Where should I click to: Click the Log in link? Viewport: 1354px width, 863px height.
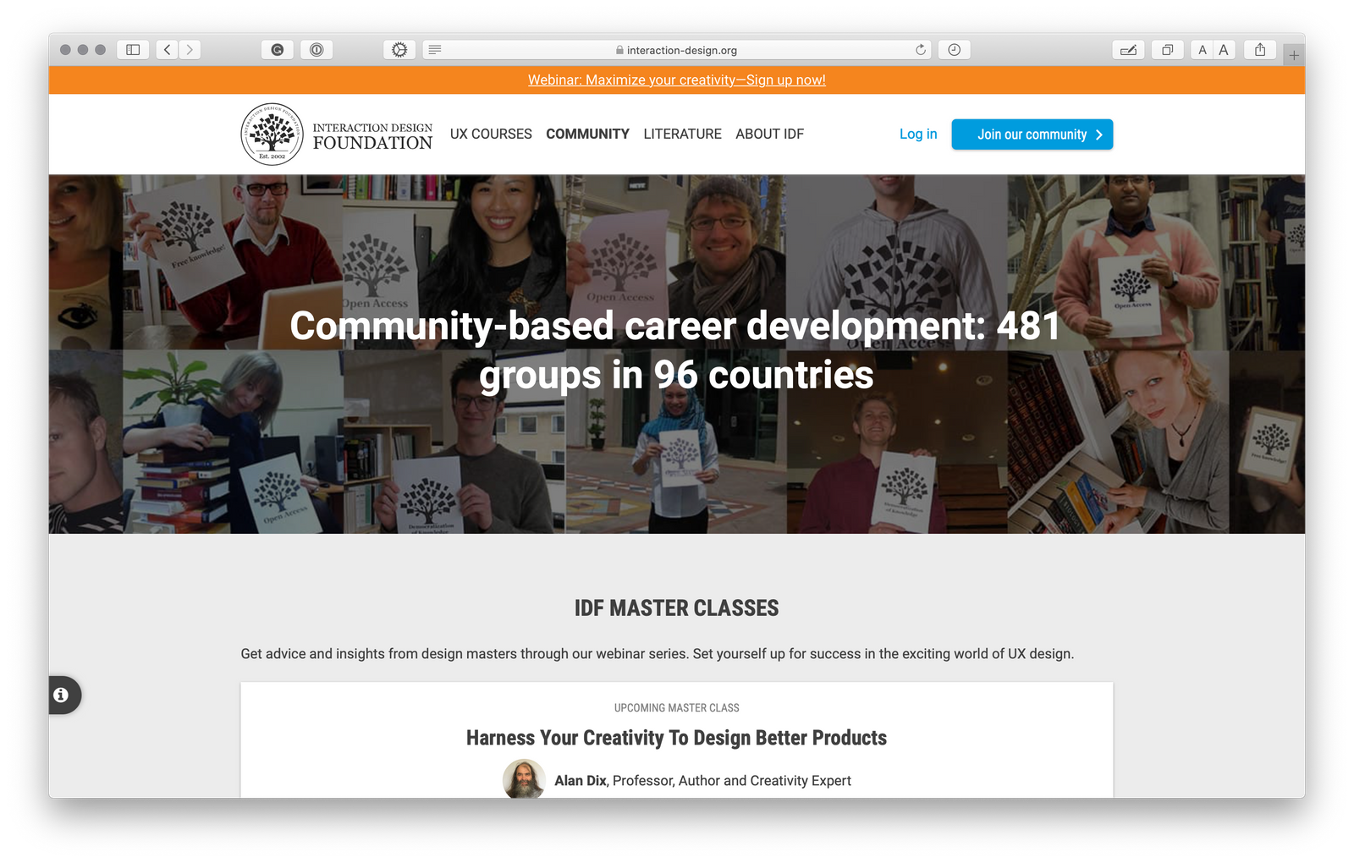tap(918, 134)
